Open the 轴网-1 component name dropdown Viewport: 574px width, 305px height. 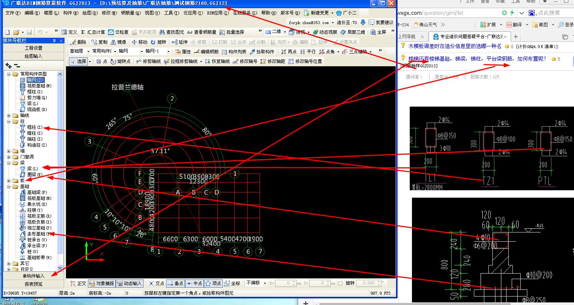click(169, 52)
